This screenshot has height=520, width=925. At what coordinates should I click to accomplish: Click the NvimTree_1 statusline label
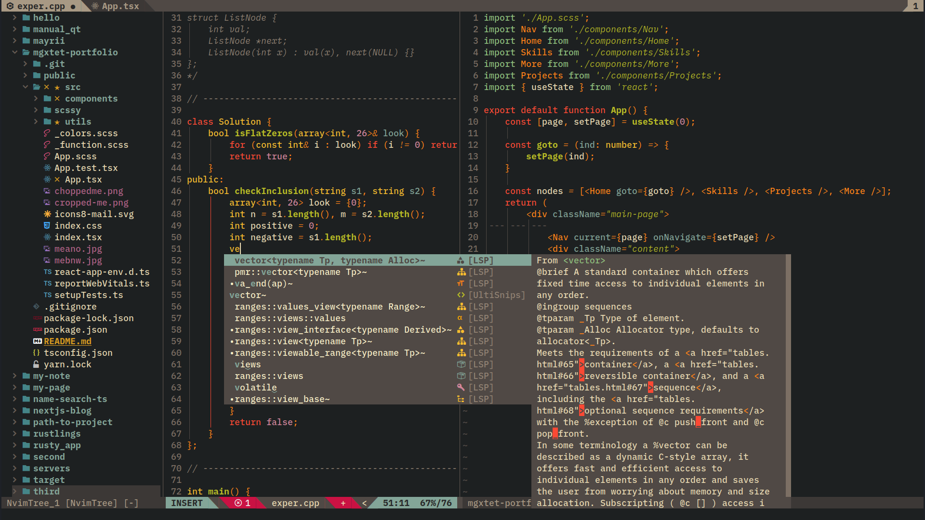(33, 503)
